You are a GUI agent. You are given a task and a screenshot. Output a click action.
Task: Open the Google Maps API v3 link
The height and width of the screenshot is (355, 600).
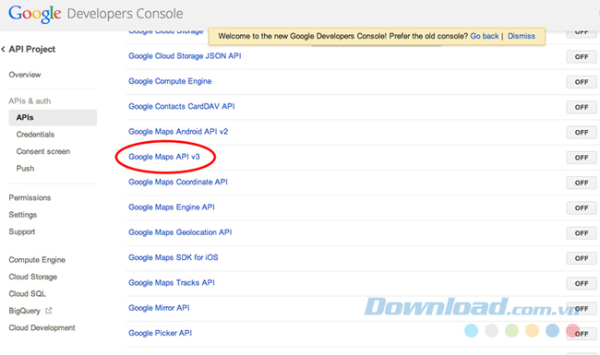(x=164, y=157)
